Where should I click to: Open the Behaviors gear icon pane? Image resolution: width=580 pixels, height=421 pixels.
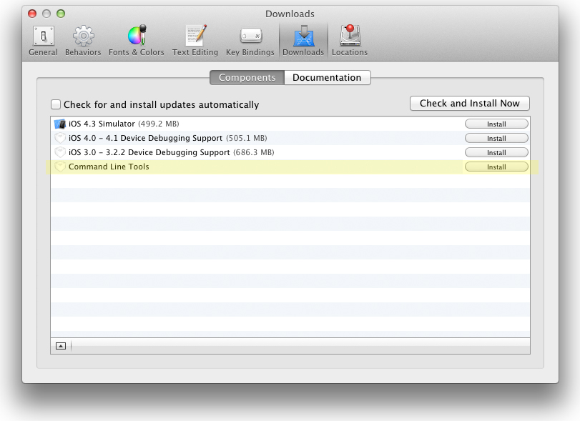[83, 40]
